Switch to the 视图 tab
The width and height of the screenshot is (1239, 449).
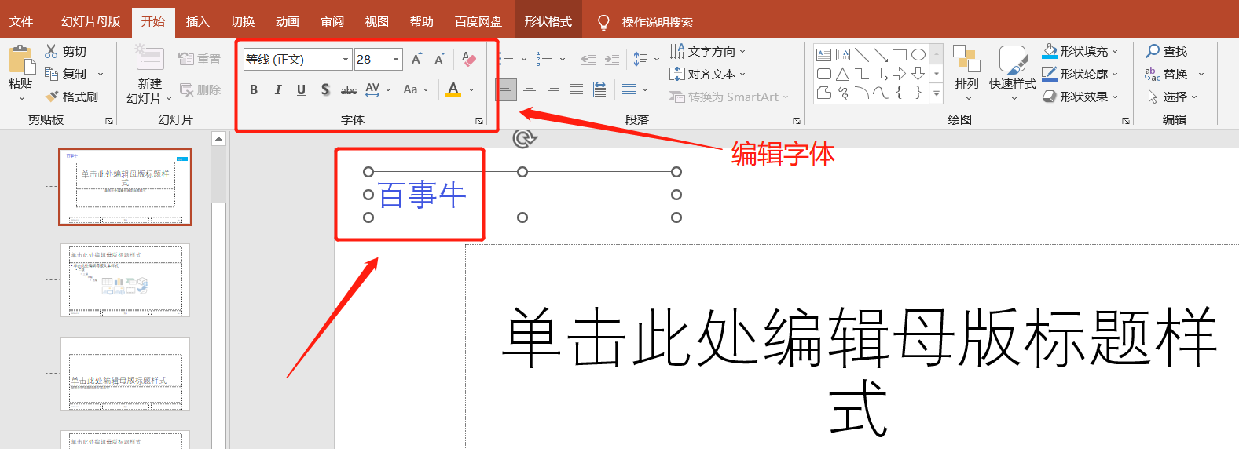(x=376, y=21)
